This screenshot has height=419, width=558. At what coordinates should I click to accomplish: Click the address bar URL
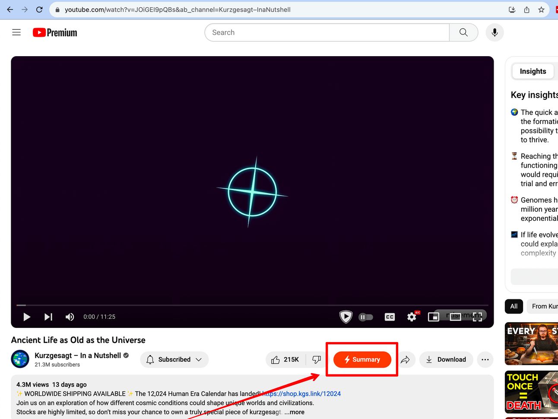pos(178,10)
